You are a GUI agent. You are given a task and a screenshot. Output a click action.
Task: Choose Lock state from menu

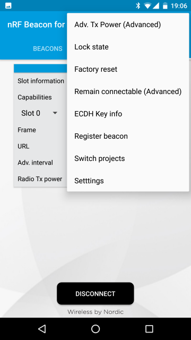point(128,47)
